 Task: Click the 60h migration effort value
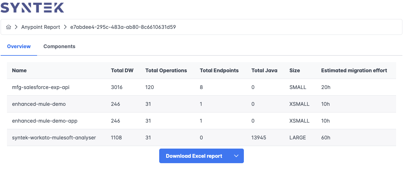[x=326, y=137]
